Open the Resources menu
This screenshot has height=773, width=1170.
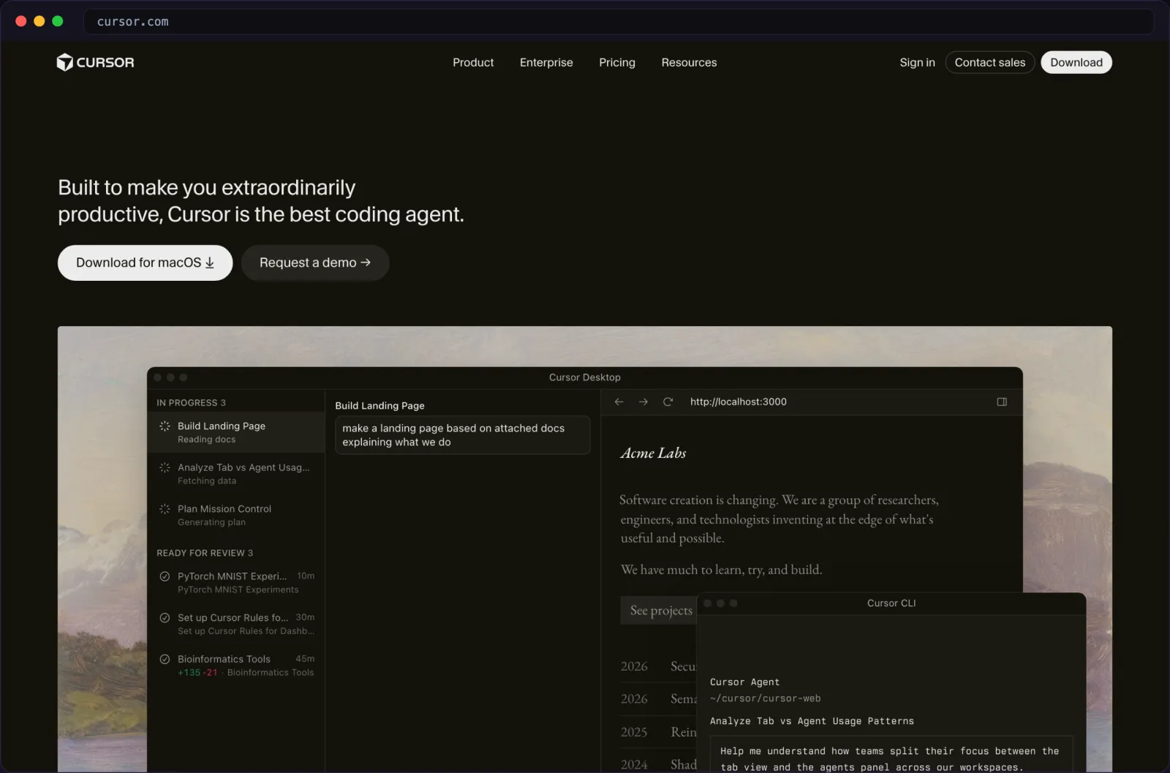689,62
